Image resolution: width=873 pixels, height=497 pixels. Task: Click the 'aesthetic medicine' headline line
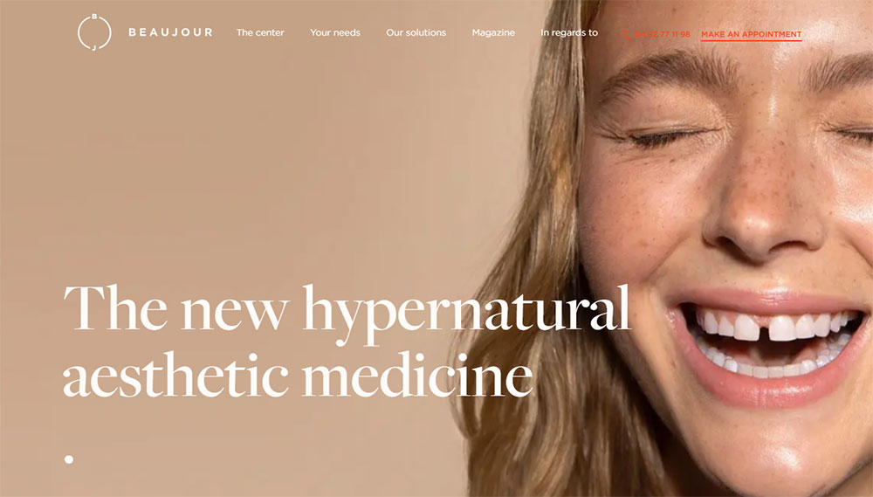(298, 373)
